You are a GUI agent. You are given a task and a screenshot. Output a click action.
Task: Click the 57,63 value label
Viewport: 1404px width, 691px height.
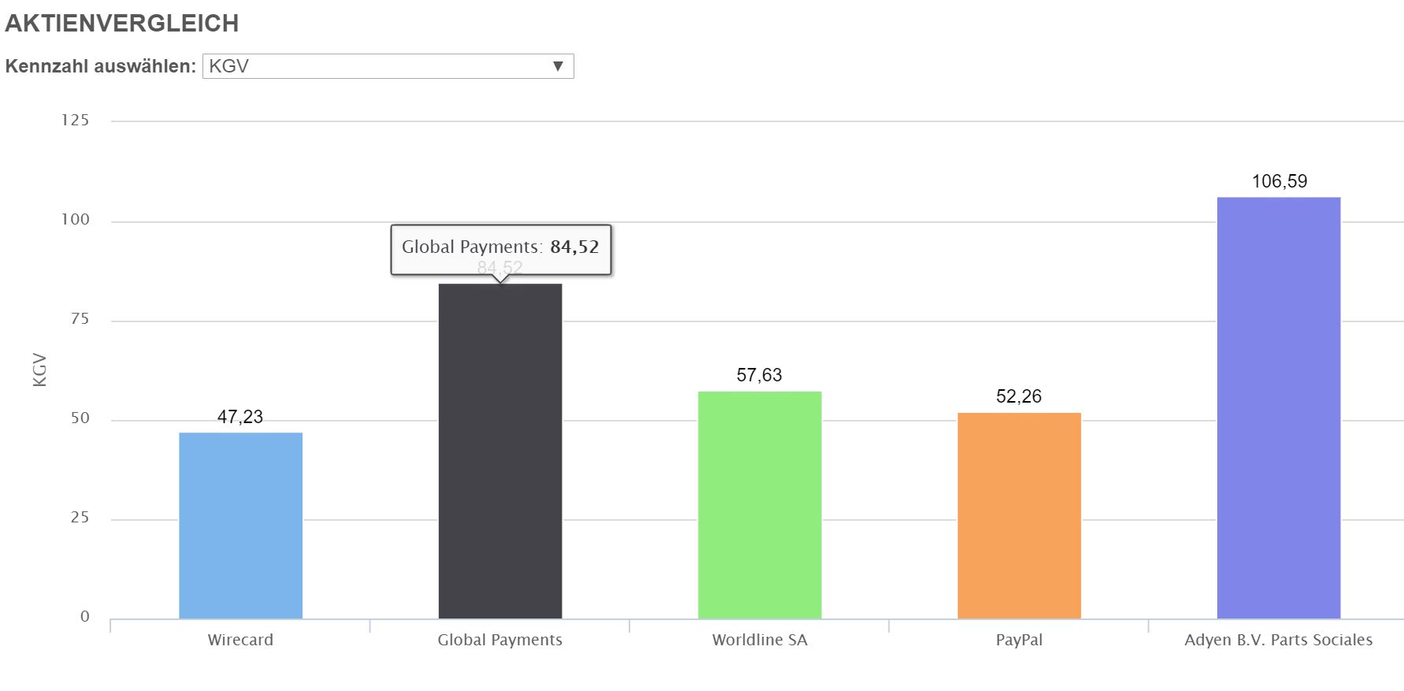click(x=760, y=375)
